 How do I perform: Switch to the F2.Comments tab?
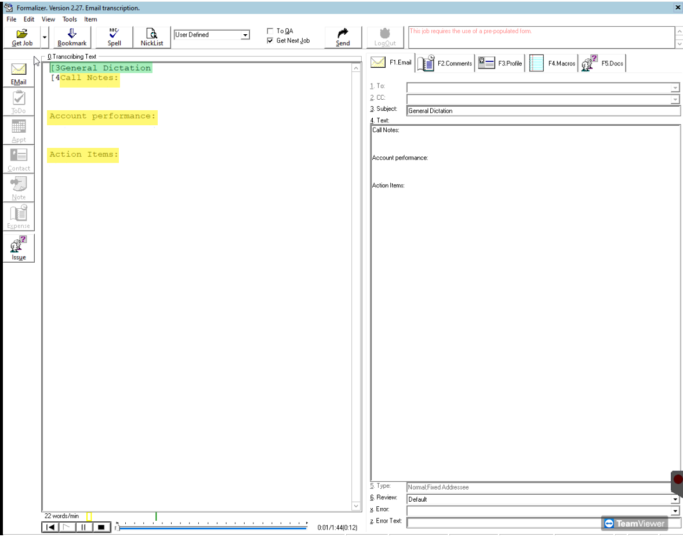(445, 63)
